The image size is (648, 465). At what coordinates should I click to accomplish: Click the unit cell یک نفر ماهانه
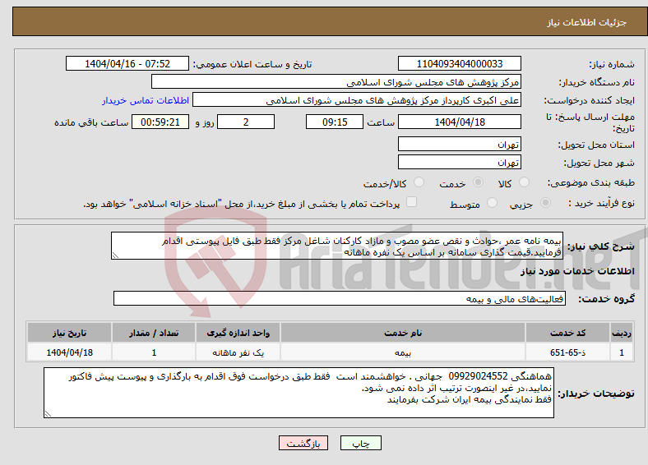coord(238,352)
